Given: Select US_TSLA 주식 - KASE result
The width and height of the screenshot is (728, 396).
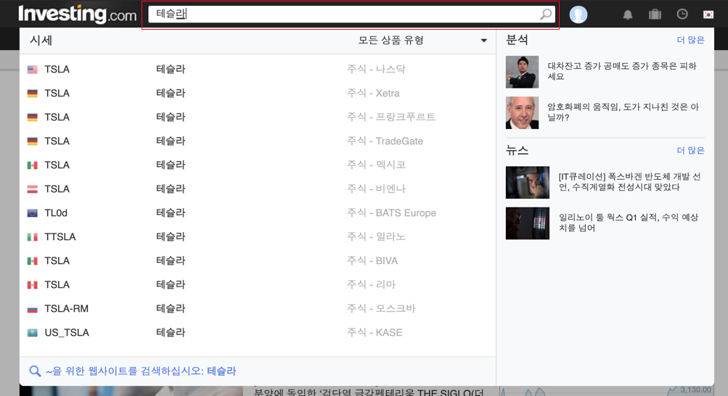Looking at the screenshot, I should 258,332.
